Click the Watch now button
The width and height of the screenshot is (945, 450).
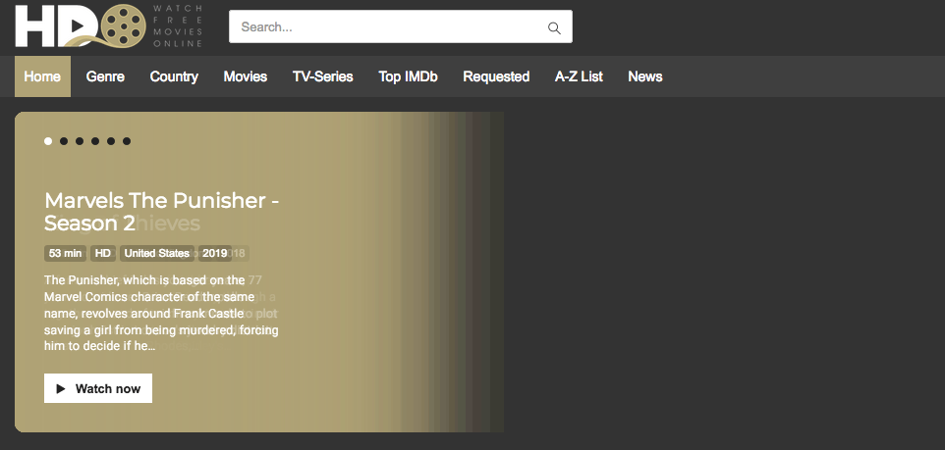click(x=98, y=388)
